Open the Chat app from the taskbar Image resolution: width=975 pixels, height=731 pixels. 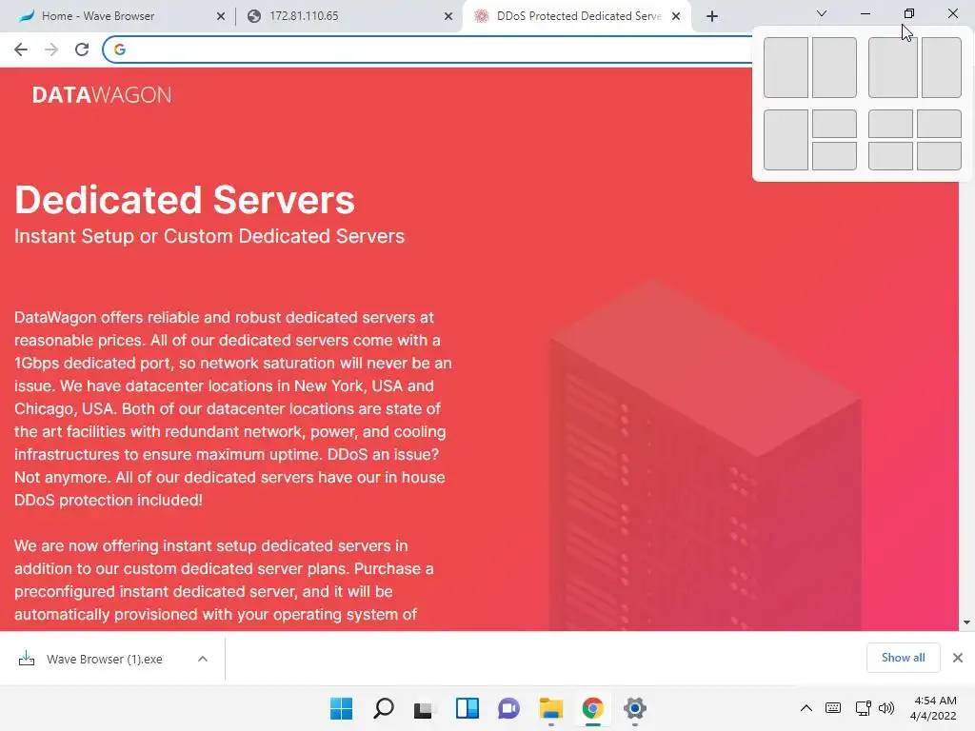(508, 708)
